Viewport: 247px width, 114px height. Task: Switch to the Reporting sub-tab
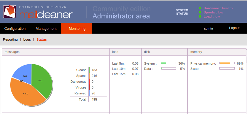tap(10, 39)
